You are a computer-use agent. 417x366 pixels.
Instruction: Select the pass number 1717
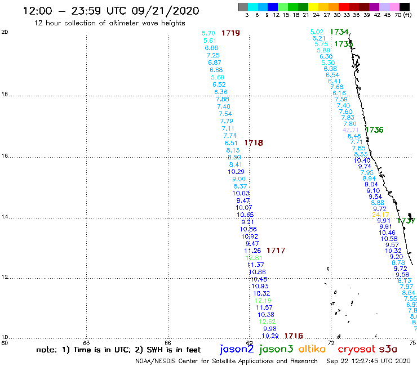click(x=276, y=251)
